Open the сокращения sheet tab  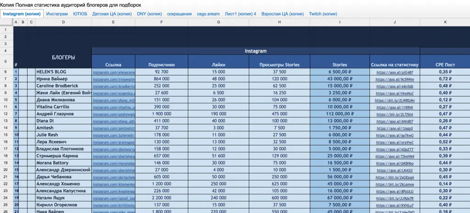(x=179, y=14)
